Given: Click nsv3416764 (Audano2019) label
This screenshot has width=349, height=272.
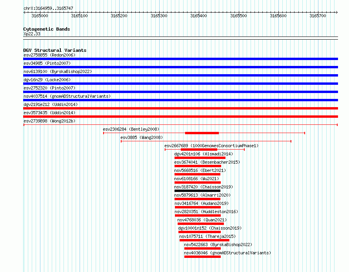Looking at the screenshot, I should click(202, 203).
